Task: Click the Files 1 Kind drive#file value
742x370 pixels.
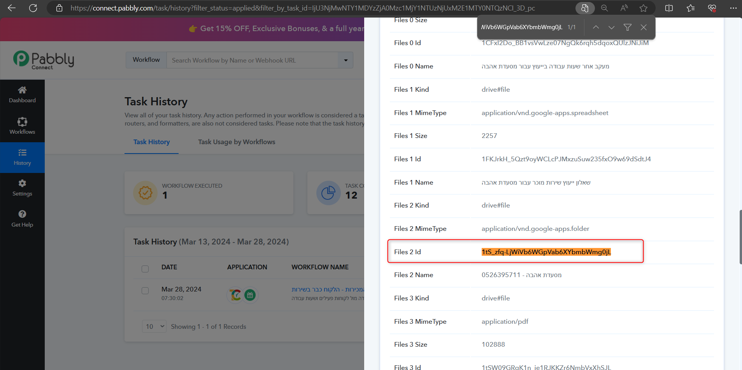Action: pyautogui.click(x=495, y=89)
